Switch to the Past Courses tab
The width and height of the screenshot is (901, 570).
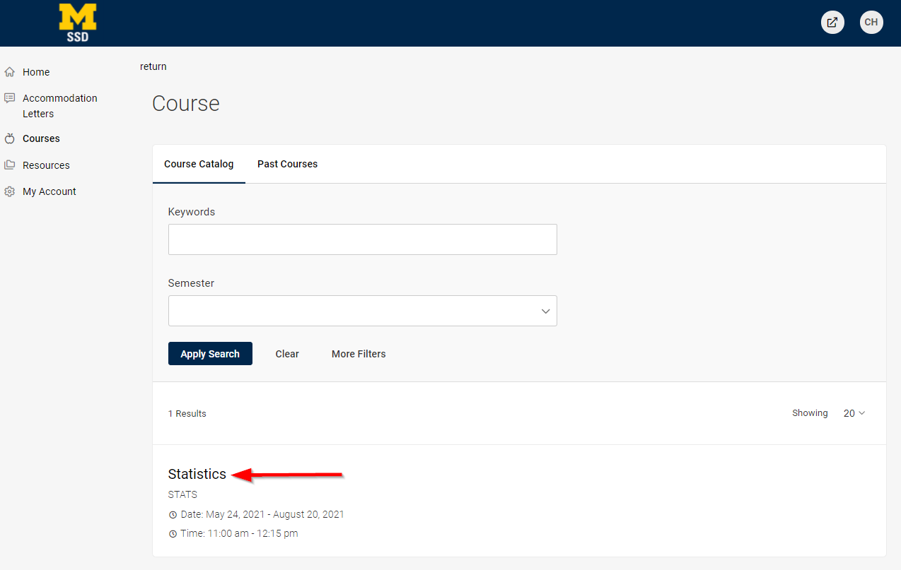pos(287,164)
